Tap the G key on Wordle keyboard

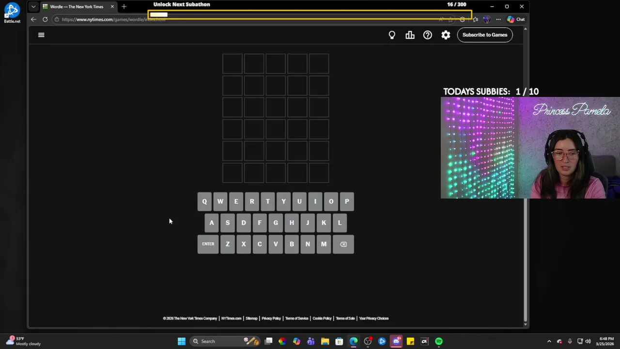coord(276,223)
